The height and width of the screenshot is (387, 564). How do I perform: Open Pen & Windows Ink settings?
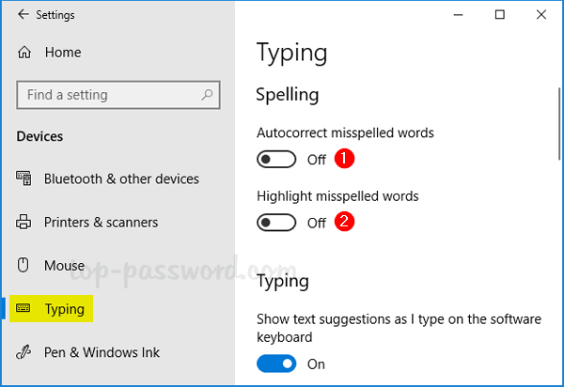coord(102,352)
